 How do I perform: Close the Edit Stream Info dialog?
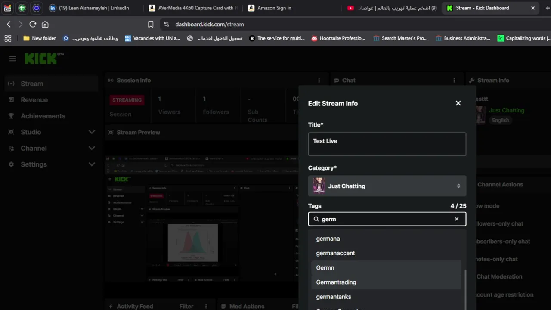[x=458, y=103]
